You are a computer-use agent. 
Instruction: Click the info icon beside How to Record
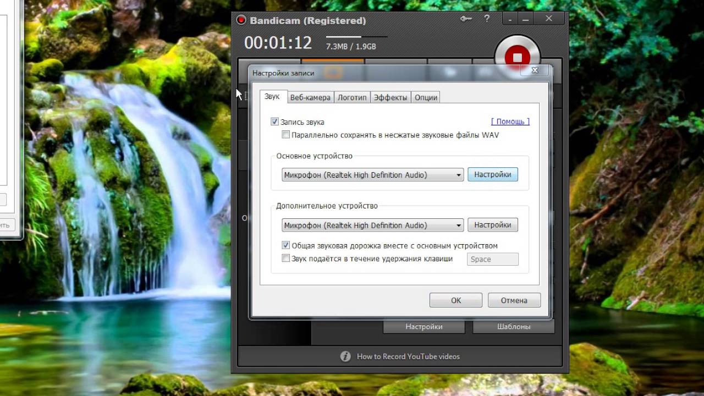point(345,356)
